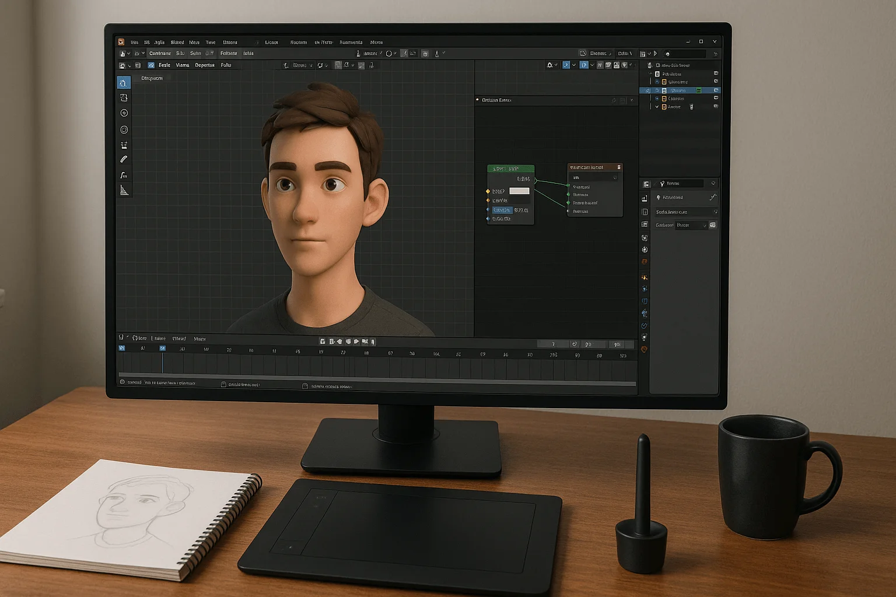Image resolution: width=896 pixels, height=597 pixels.
Task: Click the Folbera button in second toolbar row
Action: click(x=229, y=54)
